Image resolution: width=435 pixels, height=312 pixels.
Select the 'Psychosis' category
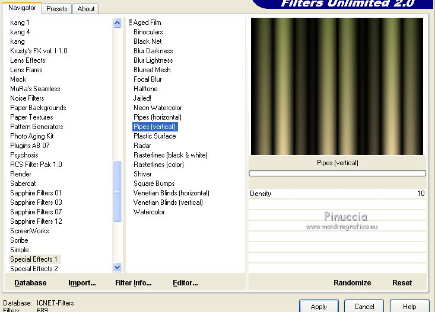click(x=24, y=155)
